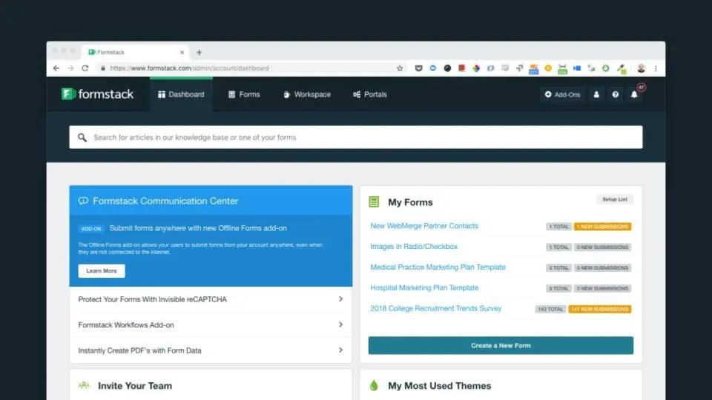This screenshot has width=712, height=400.
Task: Open Chrome's three-dot menu
Action: coord(656,68)
